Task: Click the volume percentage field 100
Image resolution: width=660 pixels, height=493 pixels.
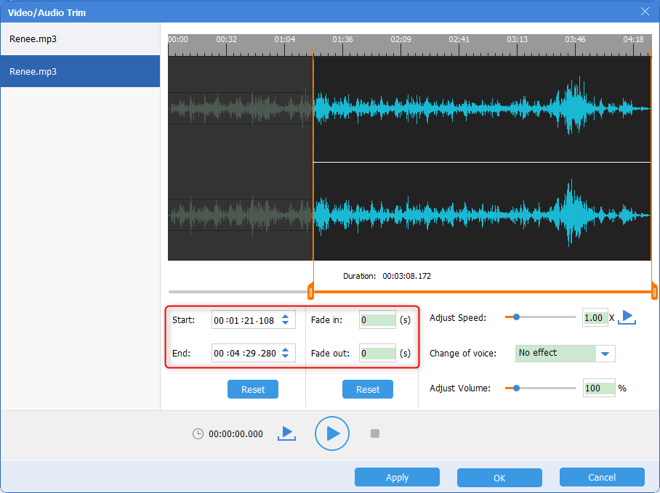Action: (599, 388)
